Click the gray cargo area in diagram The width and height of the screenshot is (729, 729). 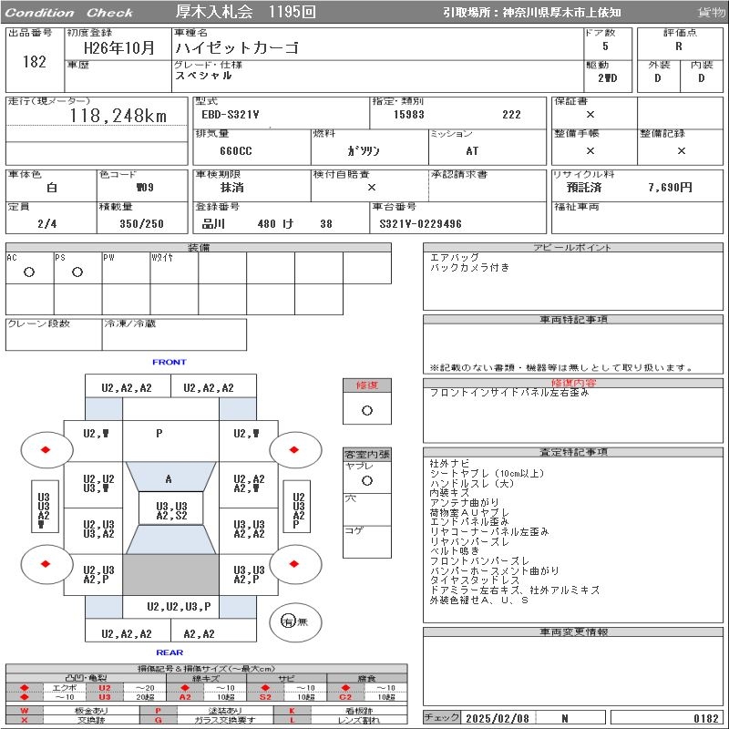point(170,575)
